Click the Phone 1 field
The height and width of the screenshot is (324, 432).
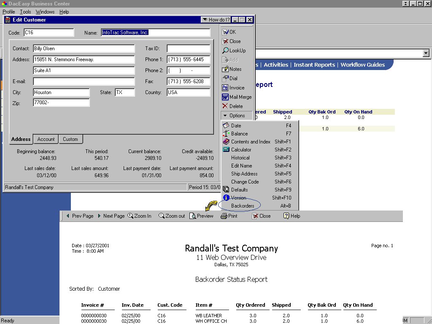(x=189, y=59)
